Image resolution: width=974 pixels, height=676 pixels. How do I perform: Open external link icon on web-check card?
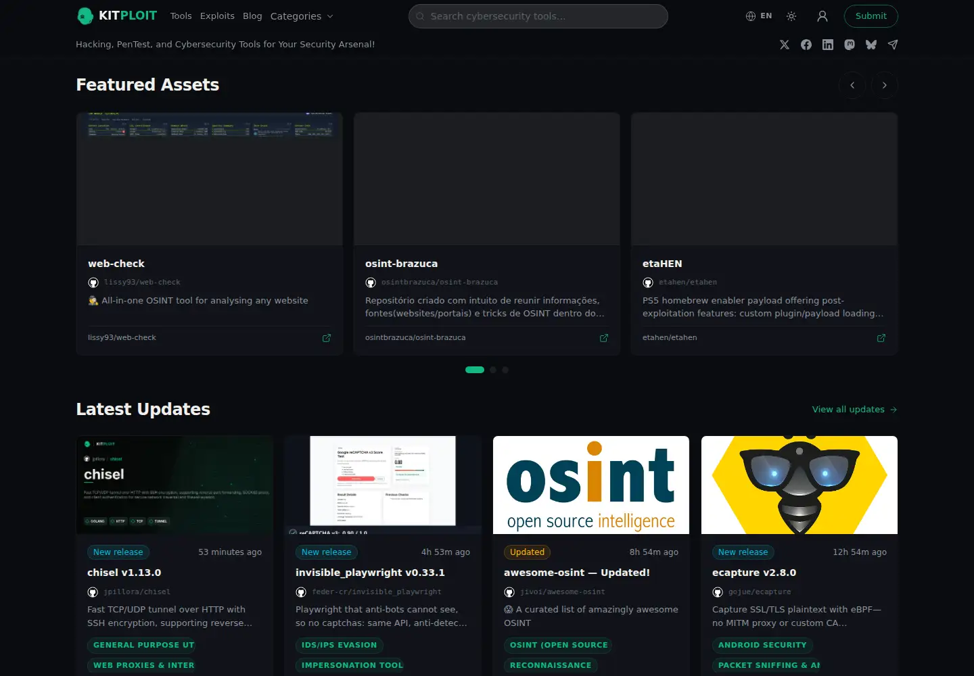[327, 338]
